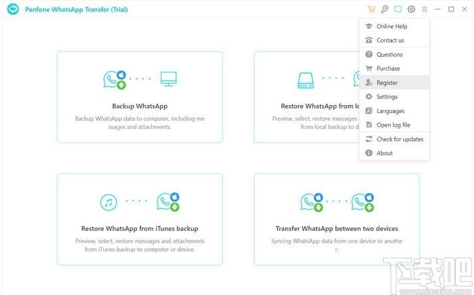The height and width of the screenshot is (295, 474).
Task: Click the Online Help graduation cap icon
Action: (x=369, y=26)
